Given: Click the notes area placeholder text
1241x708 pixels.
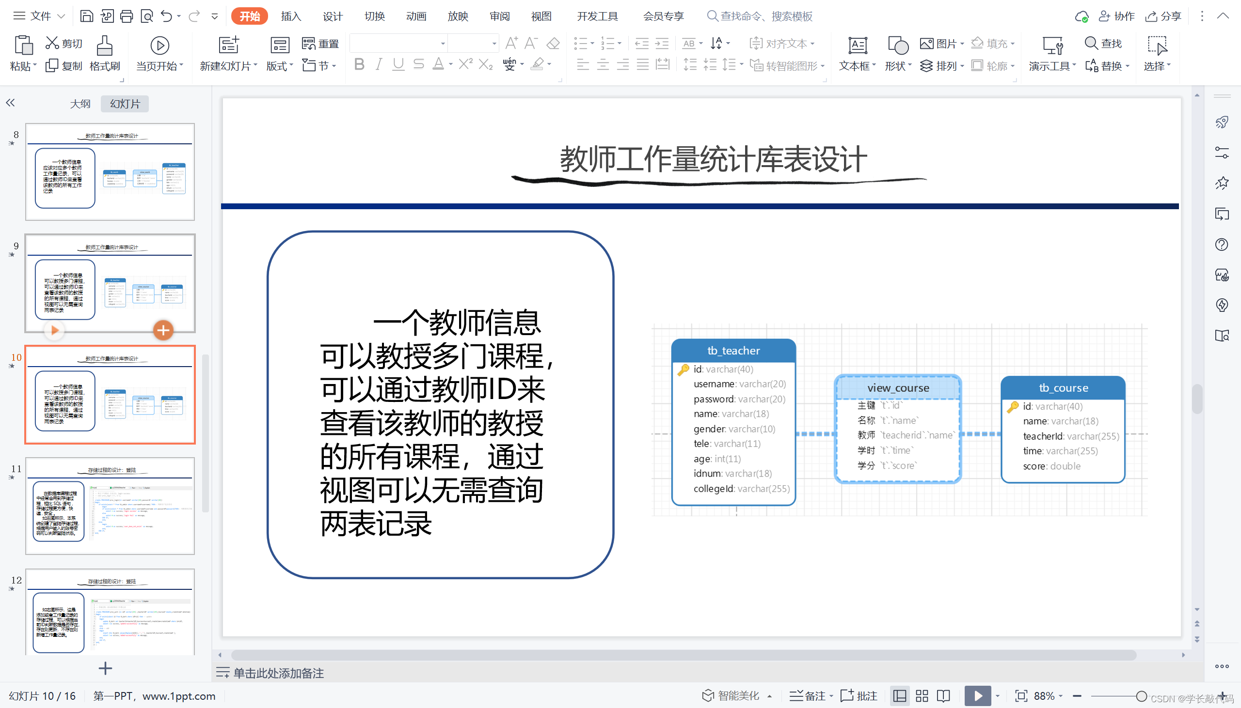Looking at the screenshot, I should click(x=278, y=673).
